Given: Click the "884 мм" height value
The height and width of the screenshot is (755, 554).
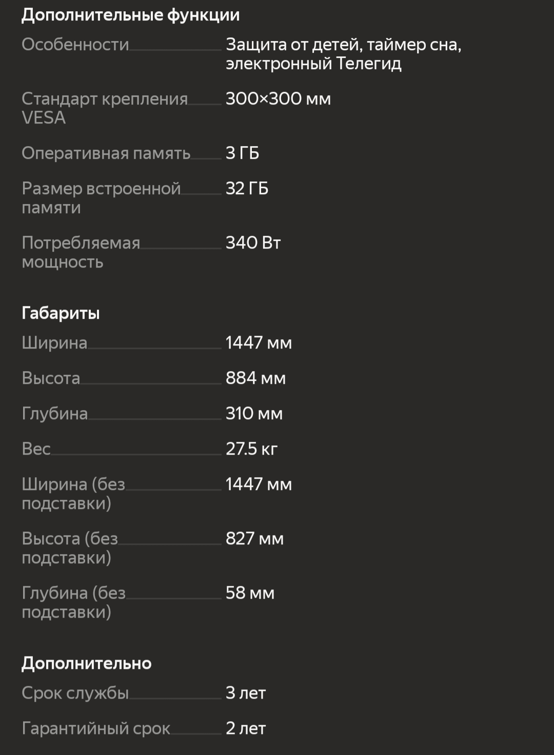Looking at the screenshot, I should pyautogui.click(x=255, y=378).
